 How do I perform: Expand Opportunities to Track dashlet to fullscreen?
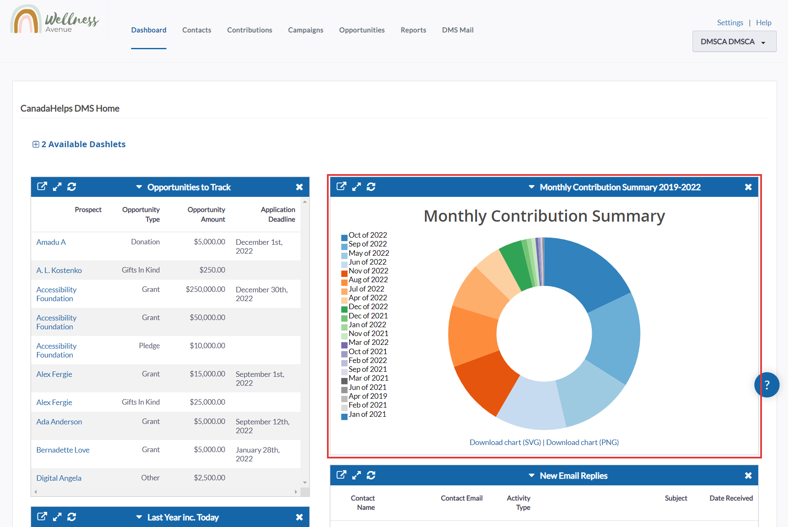click(57, 187)
